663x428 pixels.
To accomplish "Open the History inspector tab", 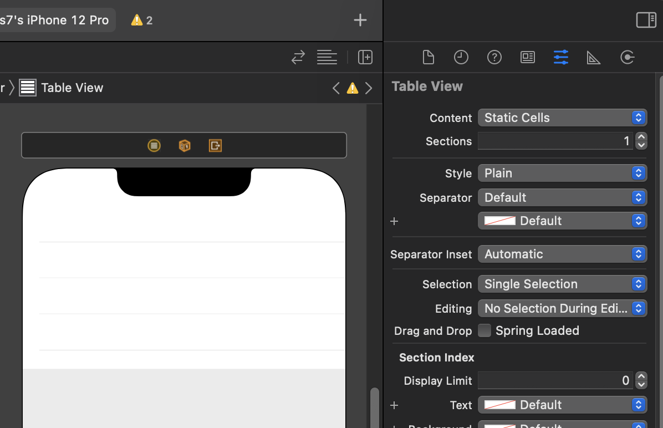I will coord(461,57).
